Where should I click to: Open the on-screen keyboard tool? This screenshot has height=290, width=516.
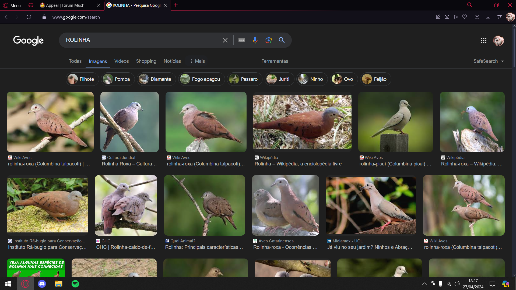coord(242,40)
